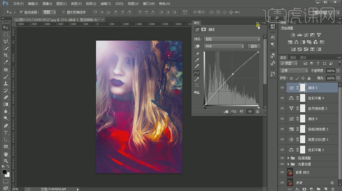The height and width of the screenshot is (191, 342).
Task: Open the RGB channel dropdown in Curves
Action: click(x=224, y=46)
